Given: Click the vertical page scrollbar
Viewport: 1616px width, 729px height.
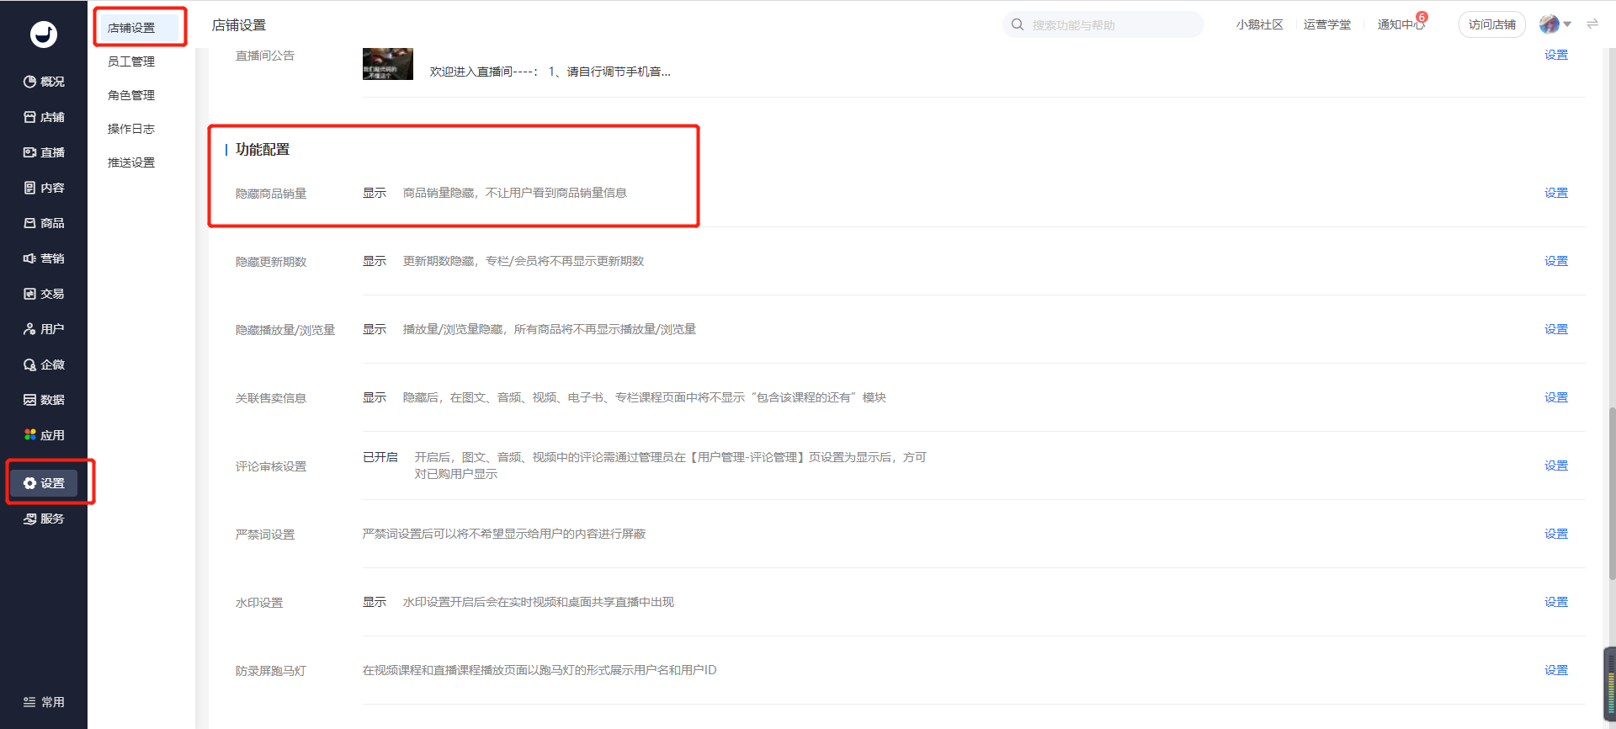Looking at the screenshot, I should (x=1612, y=492).
